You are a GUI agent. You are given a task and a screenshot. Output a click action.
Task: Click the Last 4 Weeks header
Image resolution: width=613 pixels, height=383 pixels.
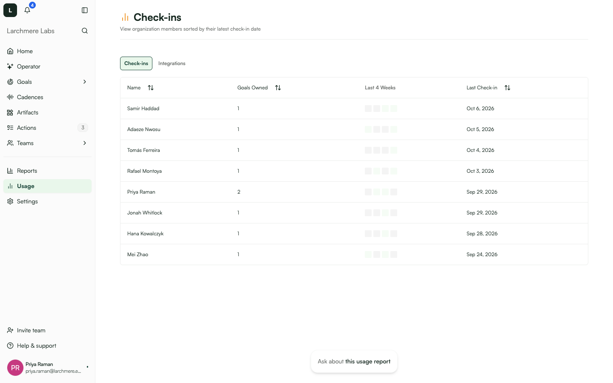380,88
